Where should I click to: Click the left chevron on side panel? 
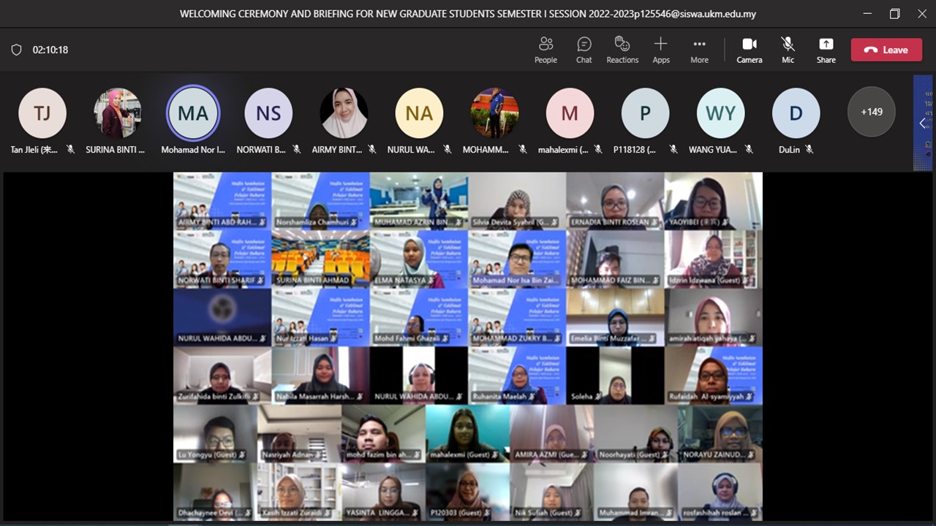[922, 123]
